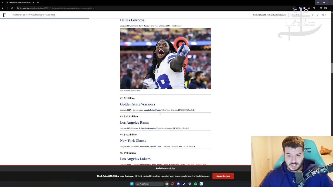Viewport: 333px width, 187px height.
Task: Open Spotify from the taskbar
Action: click(195, 184)
